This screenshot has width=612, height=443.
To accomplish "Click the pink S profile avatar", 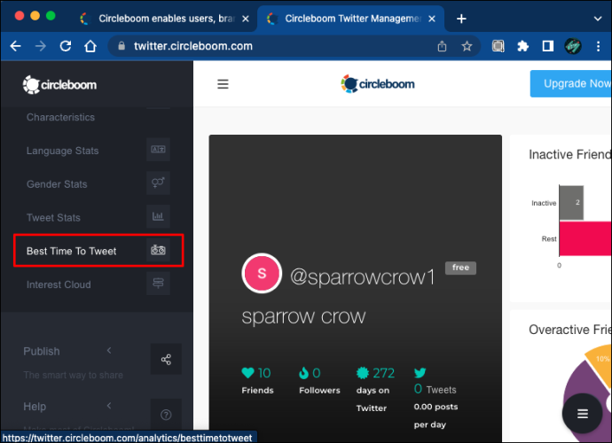I will (x=262, y=273).
